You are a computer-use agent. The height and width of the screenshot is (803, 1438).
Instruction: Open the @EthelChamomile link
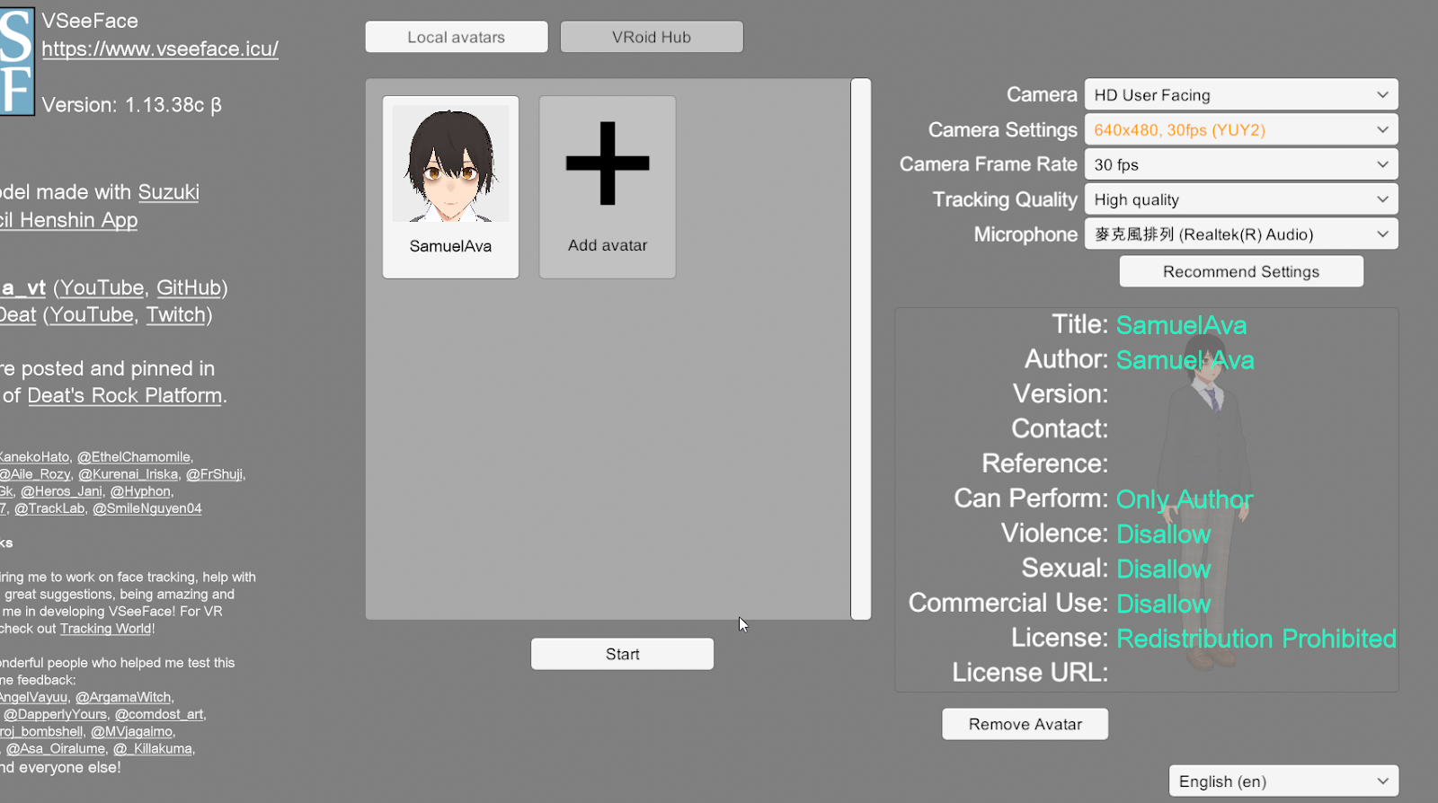pos(134,457)
